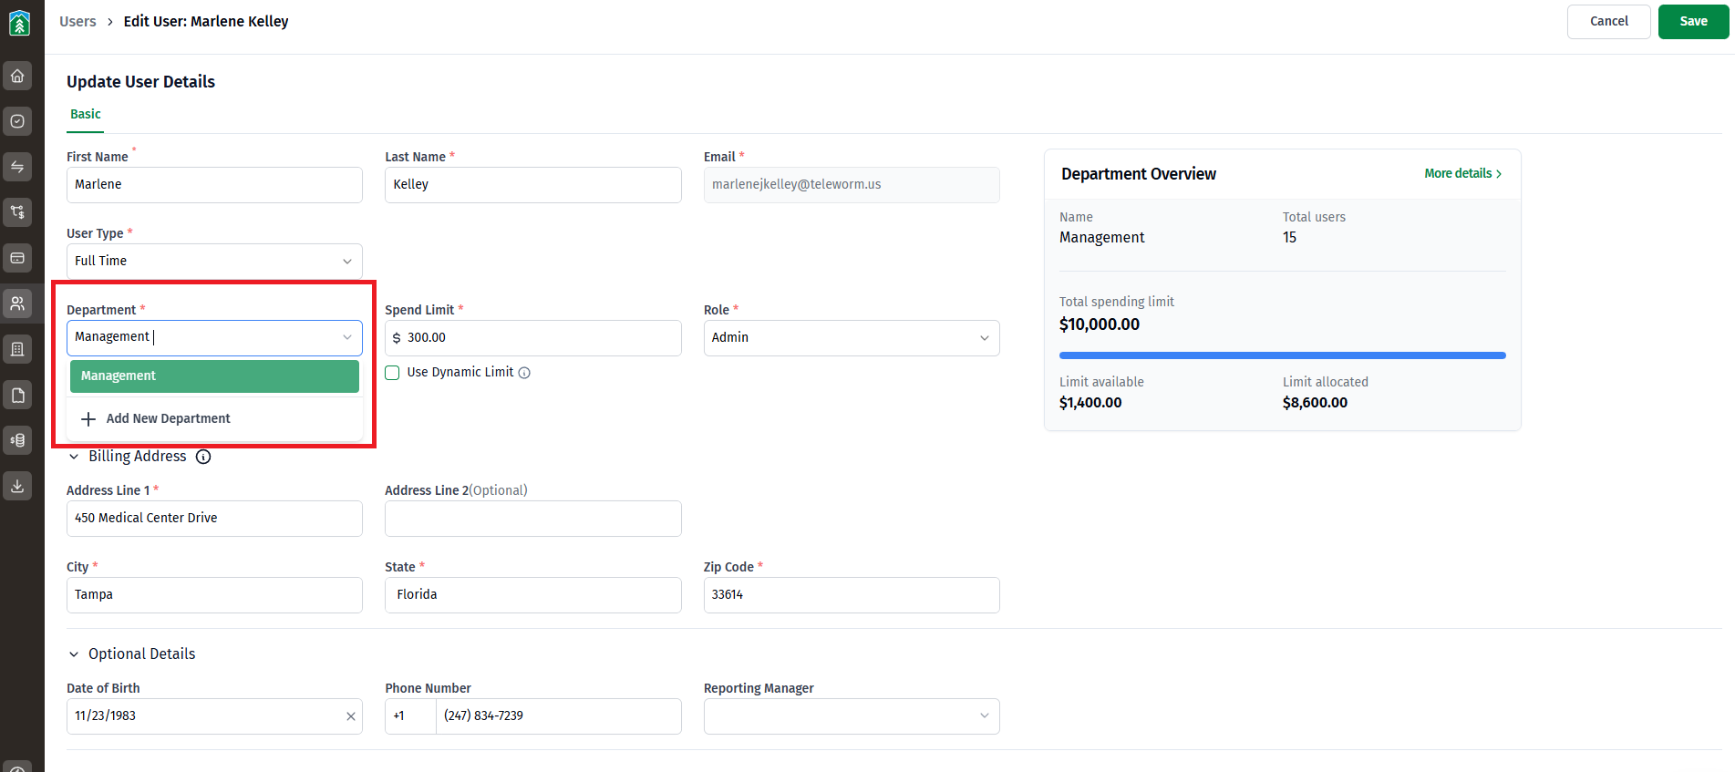
Task: Open the Home sidebar icon
Action: tap(17, 76)
